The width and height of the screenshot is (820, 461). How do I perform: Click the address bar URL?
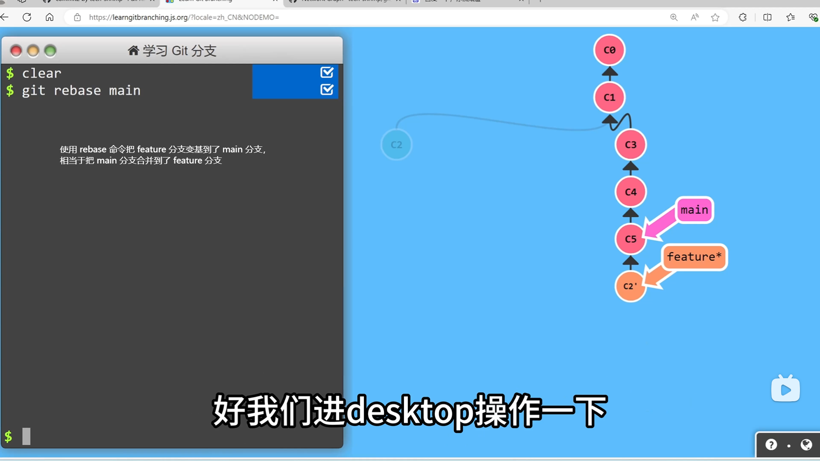(184, 17)
